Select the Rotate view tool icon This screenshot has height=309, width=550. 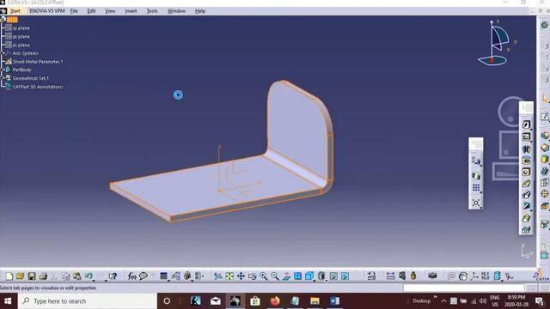[x=252, y=276]
